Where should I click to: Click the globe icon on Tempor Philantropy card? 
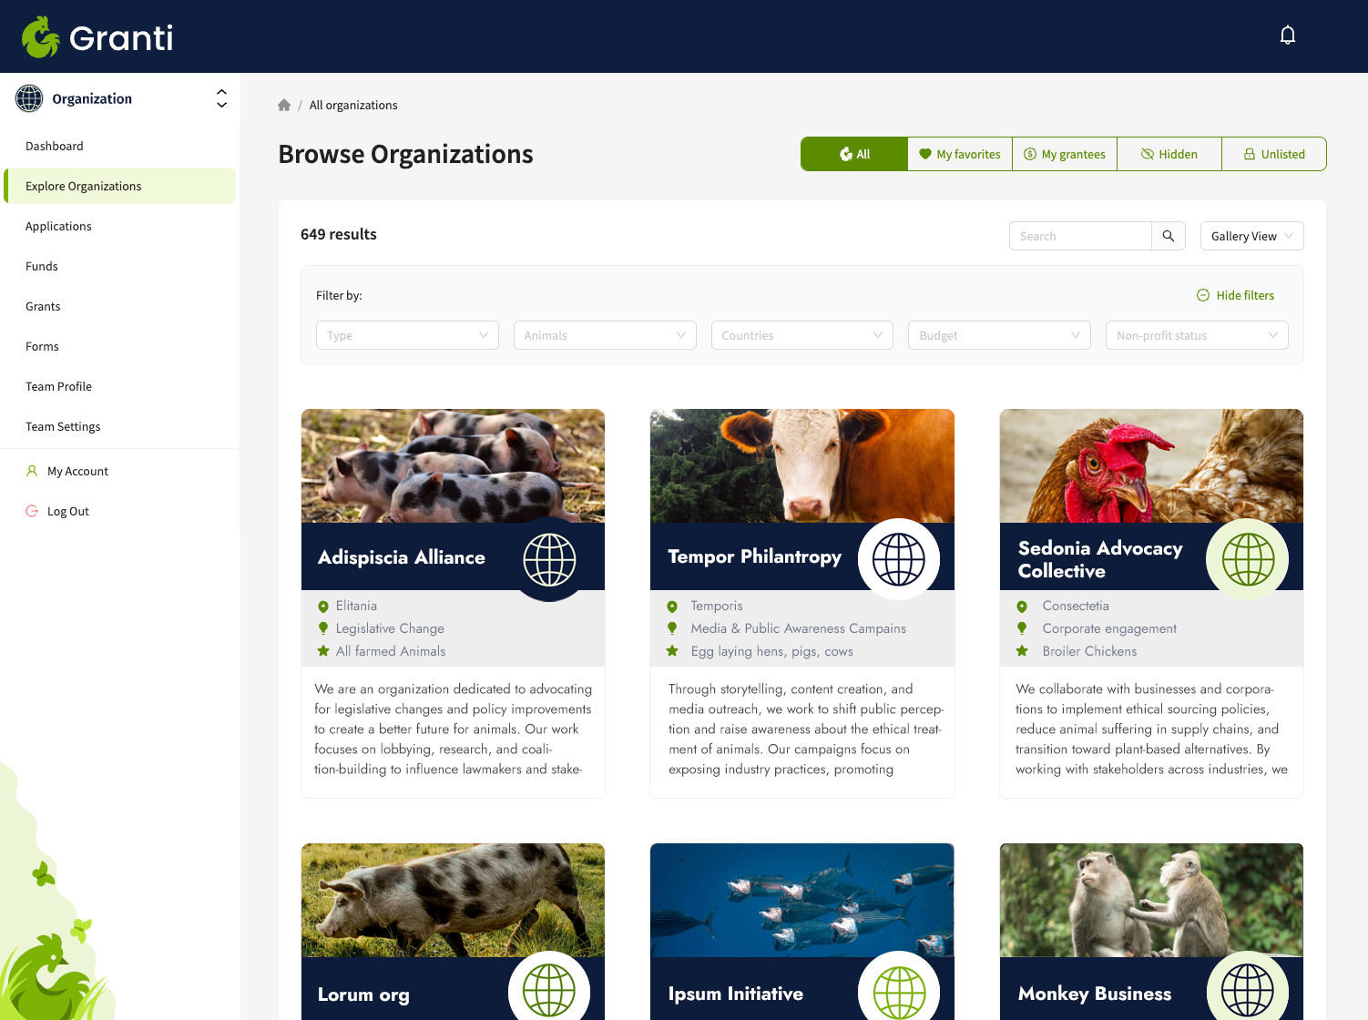pos(899,558)
